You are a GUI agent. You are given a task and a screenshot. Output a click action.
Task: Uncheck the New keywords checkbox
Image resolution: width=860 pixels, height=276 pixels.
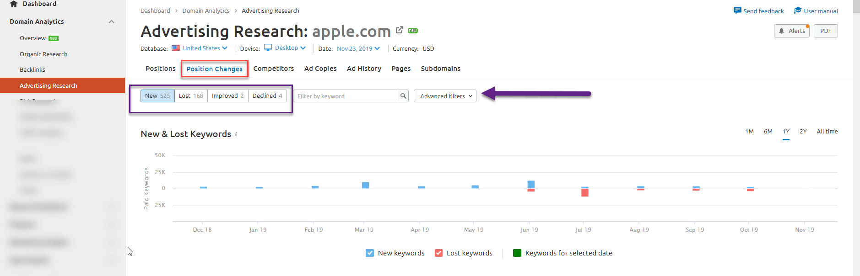pyautogui.click(x=370, y=253)
